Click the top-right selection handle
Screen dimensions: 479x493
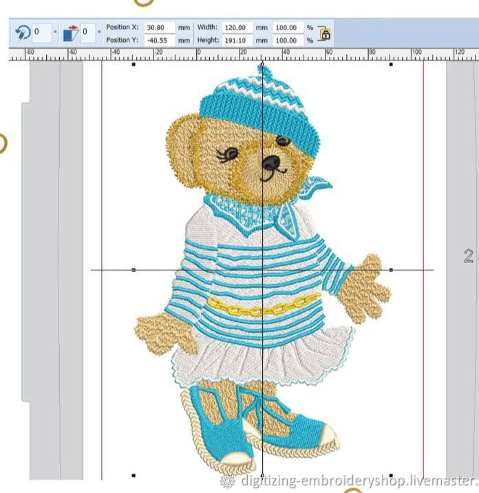[x=392, y=65]
